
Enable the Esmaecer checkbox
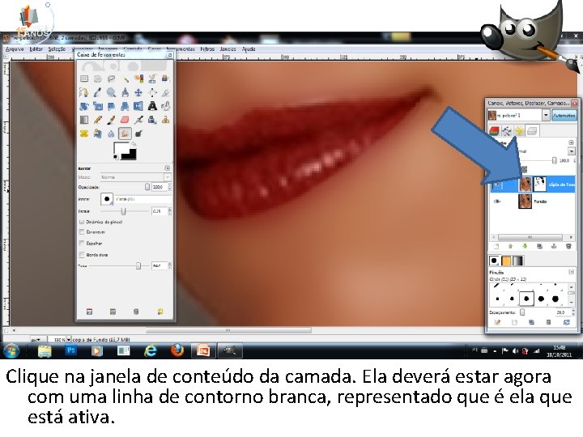[82, 231]
